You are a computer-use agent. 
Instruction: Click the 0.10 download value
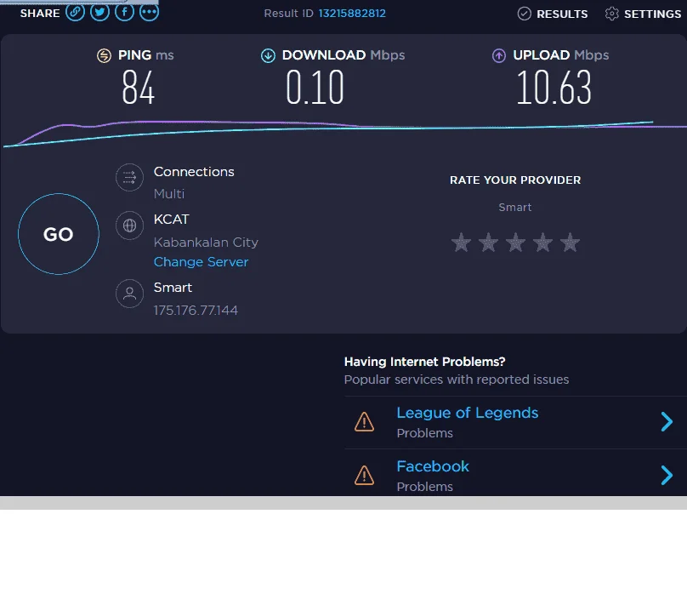[x=315, y=89]
